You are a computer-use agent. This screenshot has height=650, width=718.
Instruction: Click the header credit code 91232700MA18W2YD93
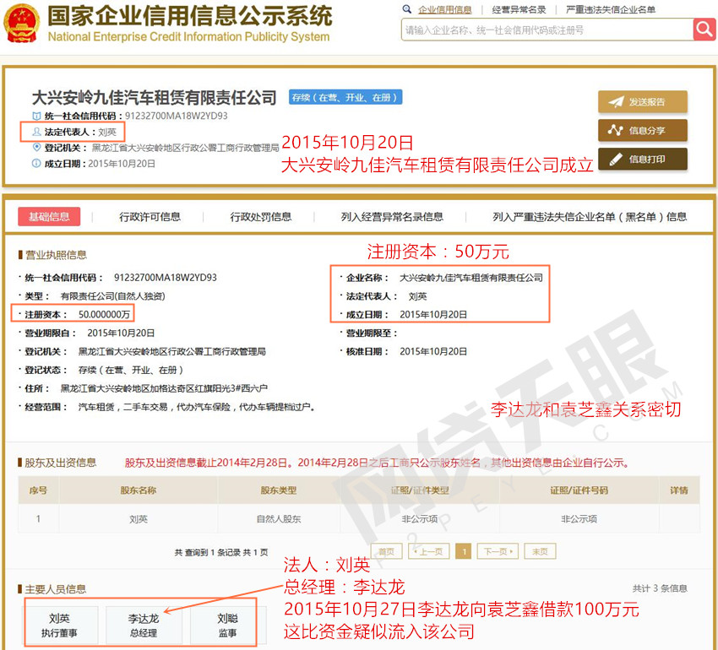tap(177, 116)
